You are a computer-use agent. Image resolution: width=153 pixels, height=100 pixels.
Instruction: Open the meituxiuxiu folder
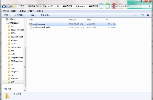16,47
